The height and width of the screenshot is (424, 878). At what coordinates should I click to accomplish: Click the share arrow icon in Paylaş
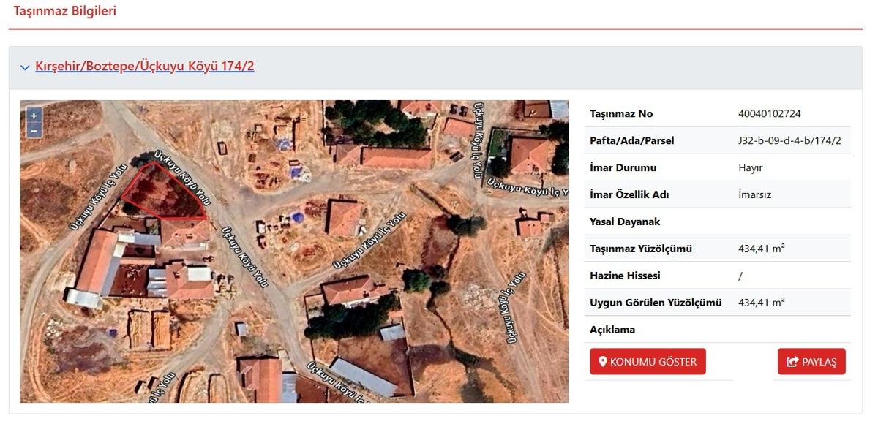pos(792,362)
